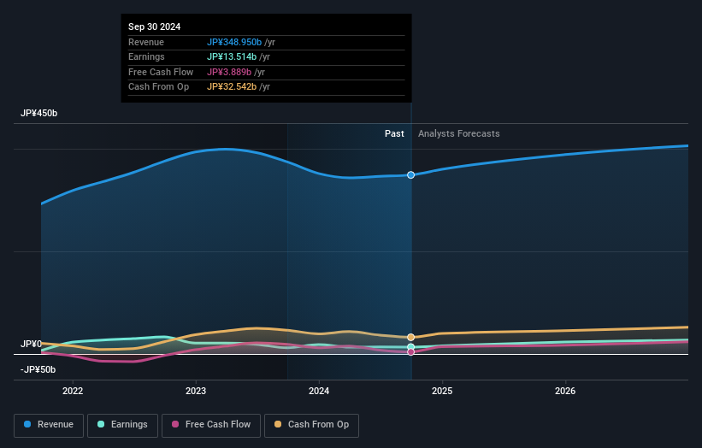The image size is (702, 448).
Task: Click the 2023 x-axis label
Action: pyautogui.click(x=196, y=391)
